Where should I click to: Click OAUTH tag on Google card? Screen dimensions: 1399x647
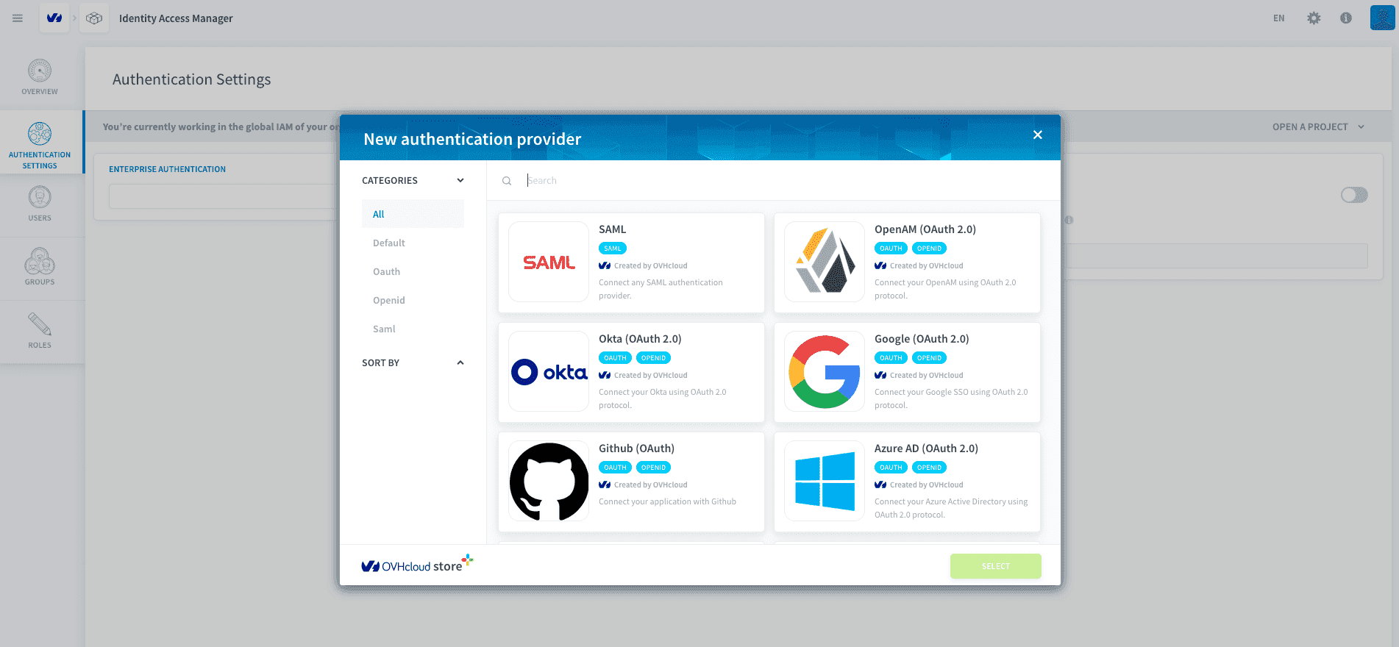[x=891, y=358]
